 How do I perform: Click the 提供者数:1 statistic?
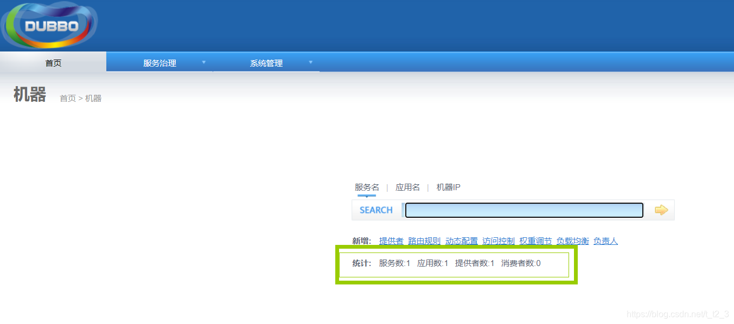475,263
